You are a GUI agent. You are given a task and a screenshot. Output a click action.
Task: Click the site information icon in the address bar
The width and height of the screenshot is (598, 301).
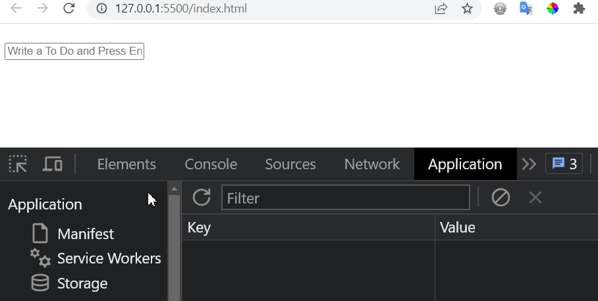pyautogui.click(x=101, y=9)
